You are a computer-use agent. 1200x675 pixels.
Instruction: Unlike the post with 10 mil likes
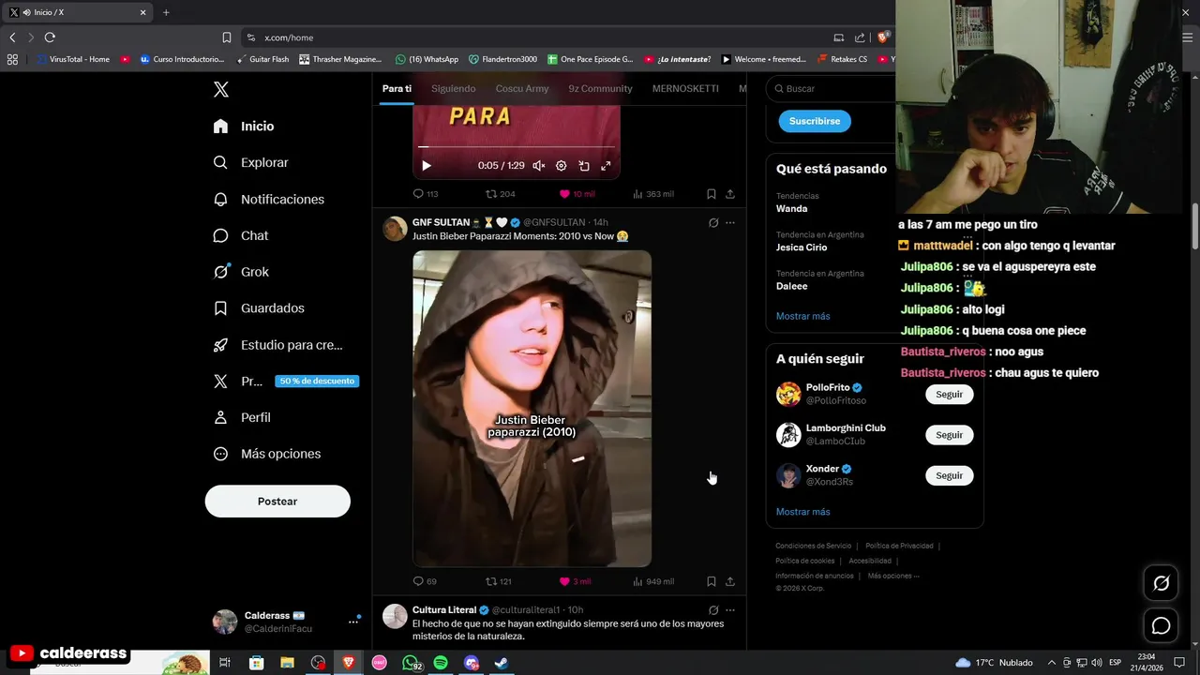[577, 194]
